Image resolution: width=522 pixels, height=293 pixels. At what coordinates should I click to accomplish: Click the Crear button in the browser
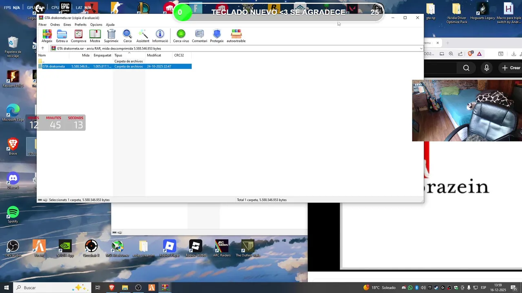511,68
